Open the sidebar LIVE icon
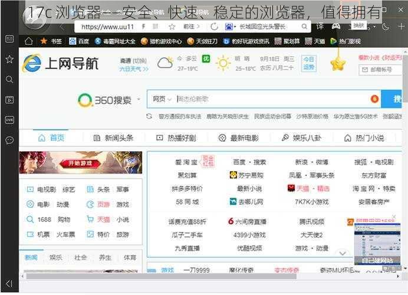This screenshot has height=295, width=408. [x=9, y=120]
